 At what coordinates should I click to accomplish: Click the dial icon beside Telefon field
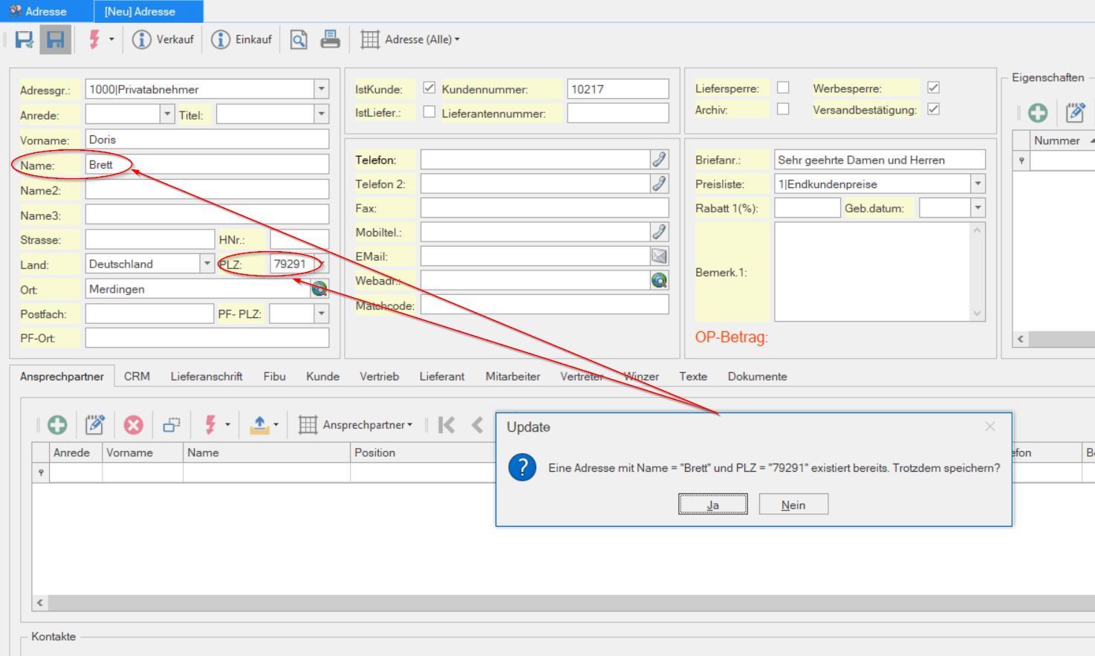coord(659,159)
